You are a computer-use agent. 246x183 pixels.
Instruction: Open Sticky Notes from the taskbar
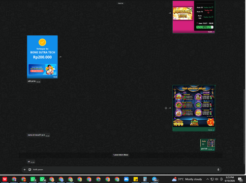(x=136, y=179)
